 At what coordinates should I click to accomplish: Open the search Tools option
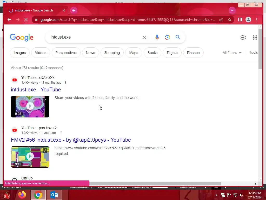254,53
